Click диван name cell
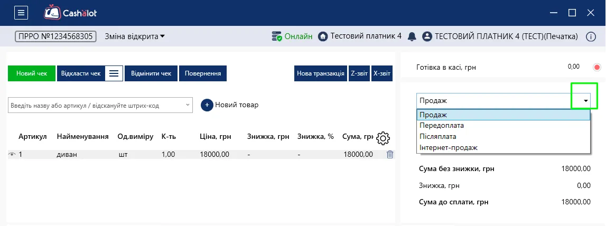 (x=67, y=155)
